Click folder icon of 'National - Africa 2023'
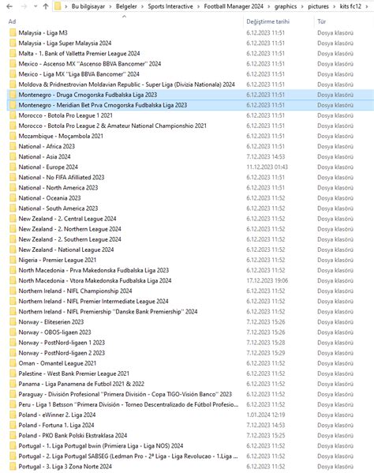This screenshot has width=374, height=473. pos(13,146)
